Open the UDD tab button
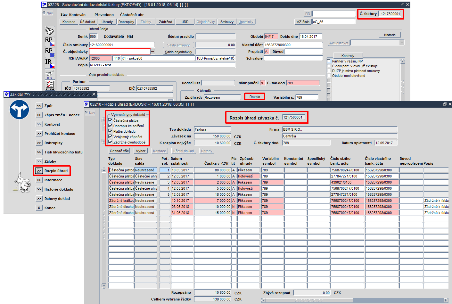452x304 pixels. [185, 22]
